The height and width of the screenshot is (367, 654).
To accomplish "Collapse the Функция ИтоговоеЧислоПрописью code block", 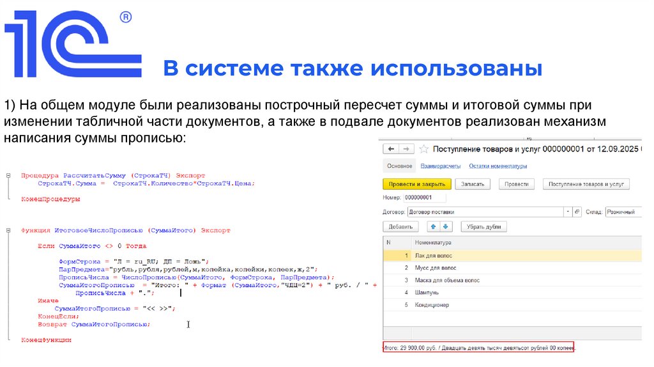I will click(x=8, y=230).
